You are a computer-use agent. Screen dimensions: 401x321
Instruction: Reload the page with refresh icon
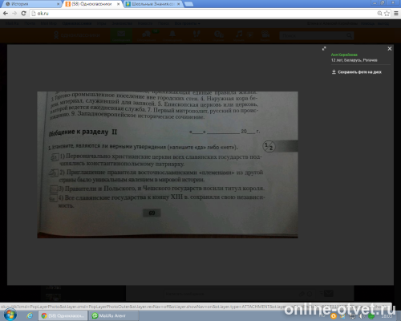click(23, 13)
